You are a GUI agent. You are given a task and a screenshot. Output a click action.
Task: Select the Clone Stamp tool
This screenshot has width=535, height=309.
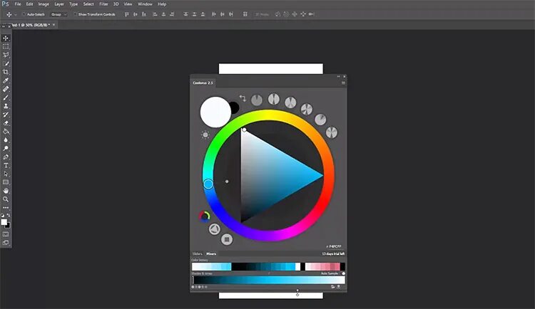(6, 106)
